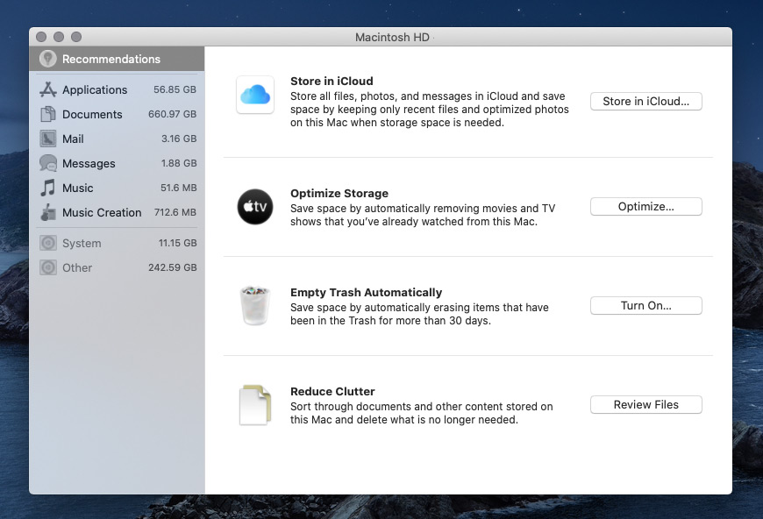Click the Recommendations lightbulb icon
The width and height of the screenshot is (763, 519).
pyautogui.click(x=47, y=59)
